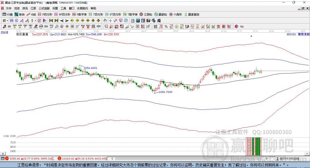This screenshot has width=310, height=168.
Task: Select the hand pan tool
Action: click(105, 21)
